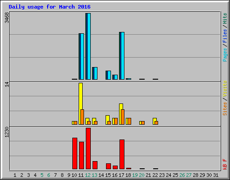Click day 25 on the x-axis
230x180 pixels.
coord(175,175)
